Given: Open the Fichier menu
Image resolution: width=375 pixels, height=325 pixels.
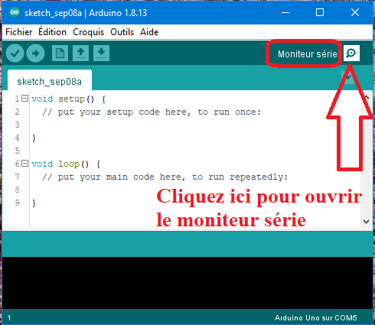Looking at the screenshot, I should tap(19, 32).
